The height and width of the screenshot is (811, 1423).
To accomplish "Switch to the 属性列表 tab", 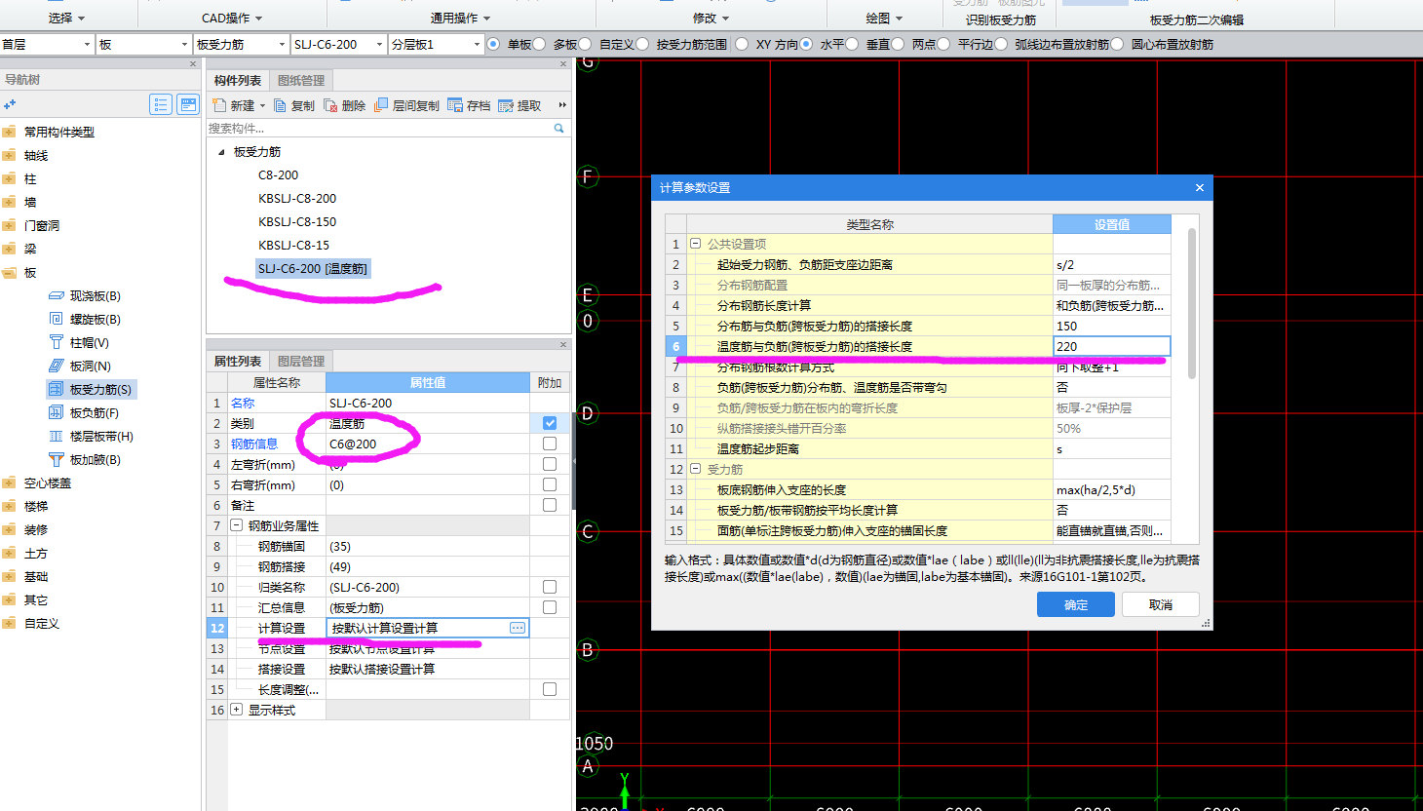I will [238, 361].
